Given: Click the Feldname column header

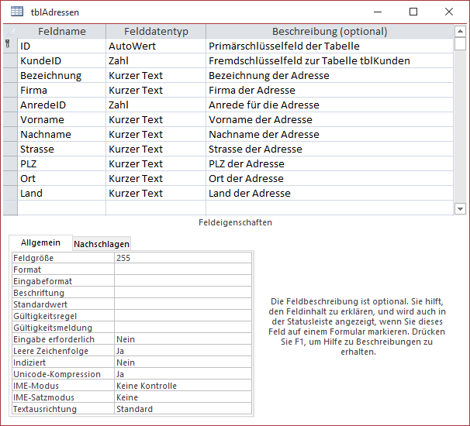Looking at the screenshot, I should (62, 32).
